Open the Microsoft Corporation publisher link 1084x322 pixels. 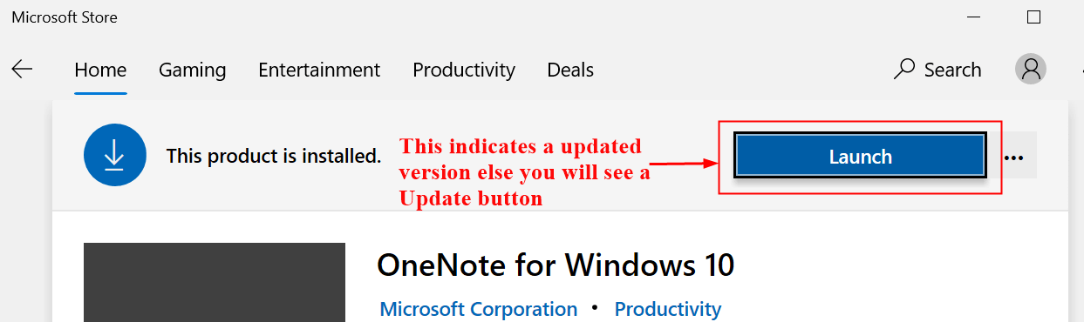(479, 309)
